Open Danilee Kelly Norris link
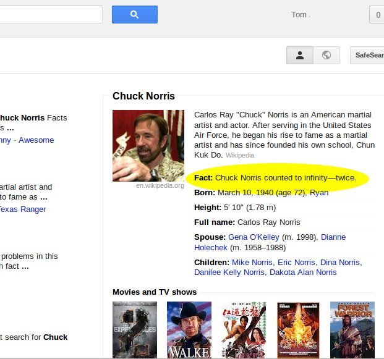The height and width of the screenshot is (359, 384). 229,272
